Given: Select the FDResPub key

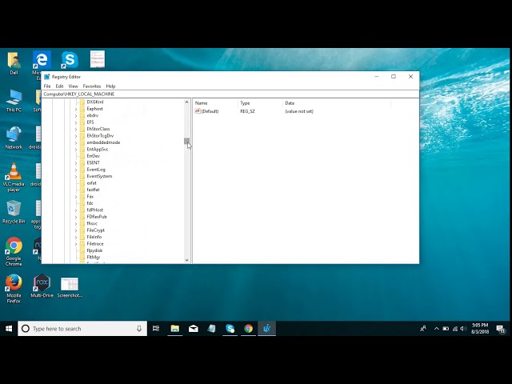Looking at the screenshot, I should pos(97,217).
